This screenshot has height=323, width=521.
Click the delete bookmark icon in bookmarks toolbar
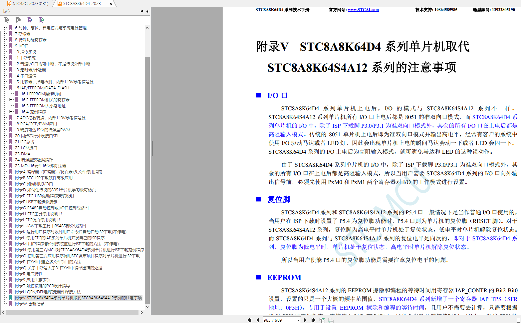coord(7,20)
